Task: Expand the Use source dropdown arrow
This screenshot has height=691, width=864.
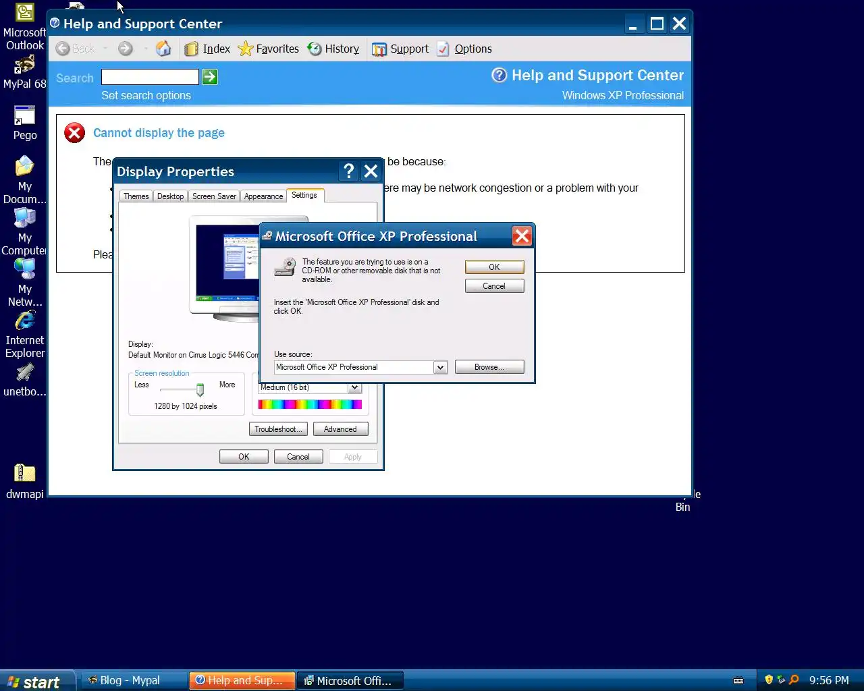Action: (440, 367)
